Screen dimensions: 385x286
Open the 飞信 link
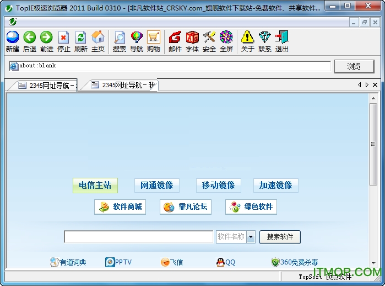tap(172, 262)
